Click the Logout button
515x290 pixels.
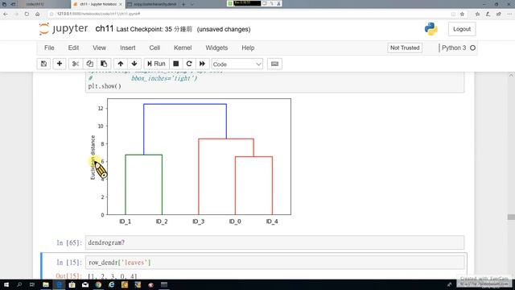(x=462, y=29)
